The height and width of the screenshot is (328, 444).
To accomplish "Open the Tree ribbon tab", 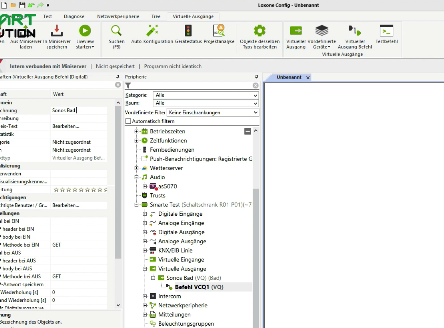I will (156, 17).
